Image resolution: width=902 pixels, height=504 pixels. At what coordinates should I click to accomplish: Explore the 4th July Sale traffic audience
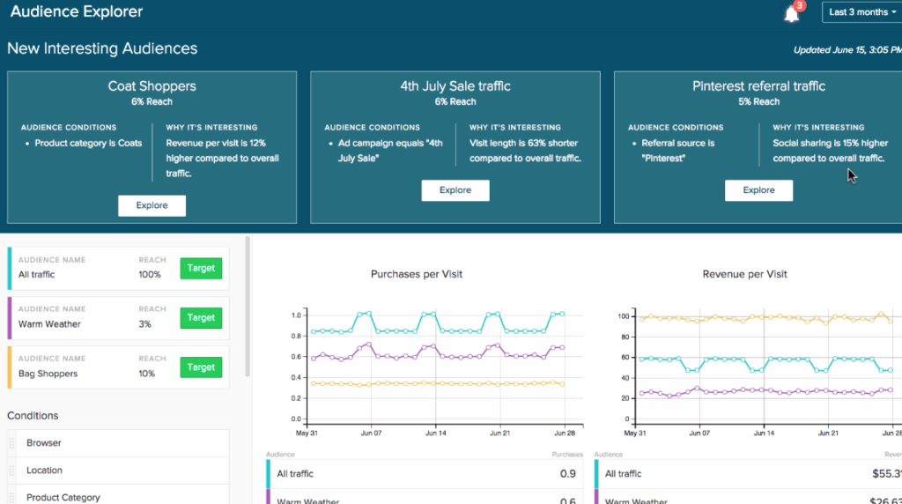click(455, 190)
